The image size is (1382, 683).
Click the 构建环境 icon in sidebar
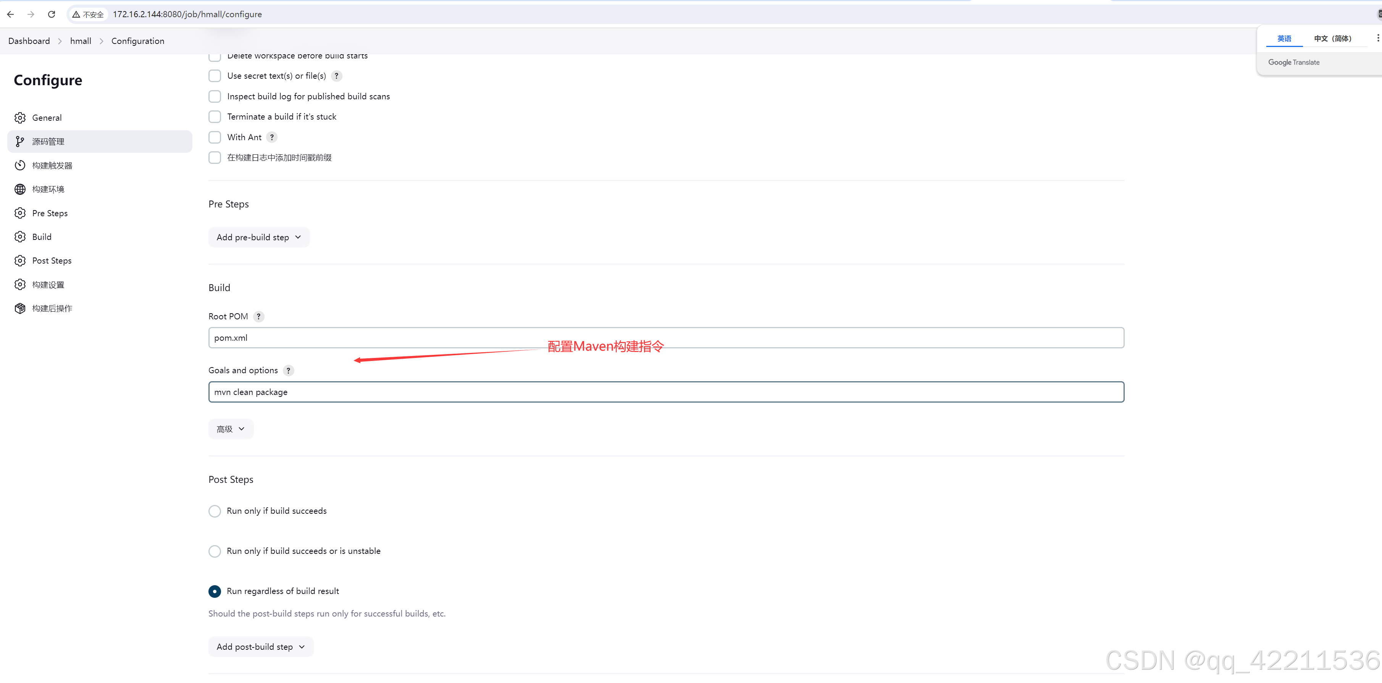click(22, 189)
